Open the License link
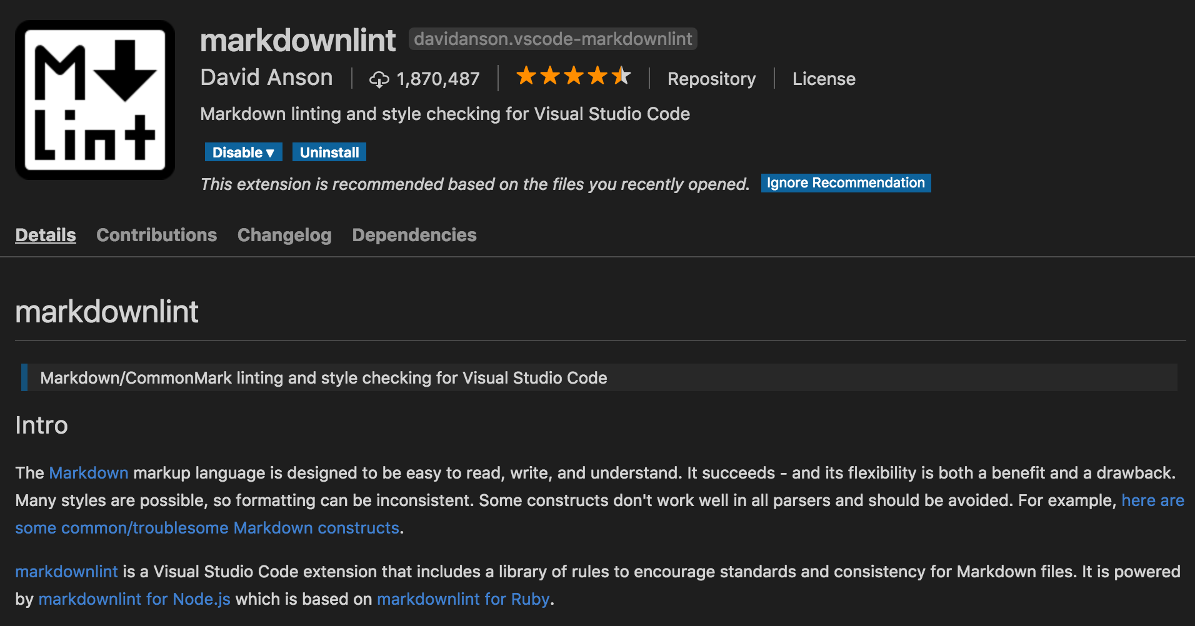 tap(824, 79)
